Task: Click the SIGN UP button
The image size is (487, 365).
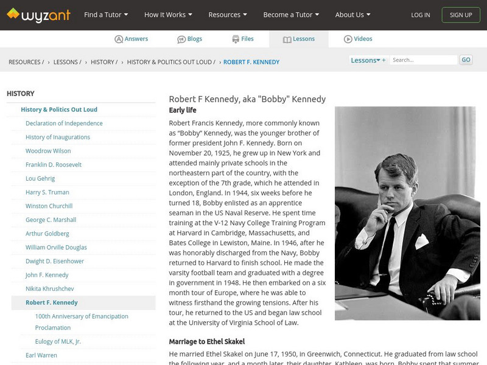Action: [x=461, y=15]
